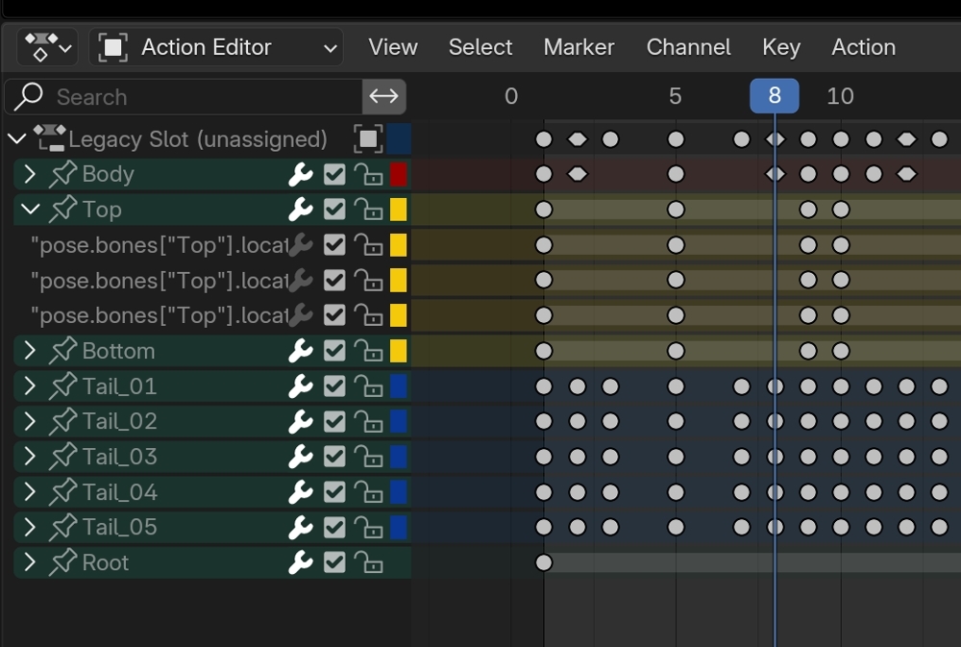Uncheck the Top channel checkbox

click(x=334, y=210)
